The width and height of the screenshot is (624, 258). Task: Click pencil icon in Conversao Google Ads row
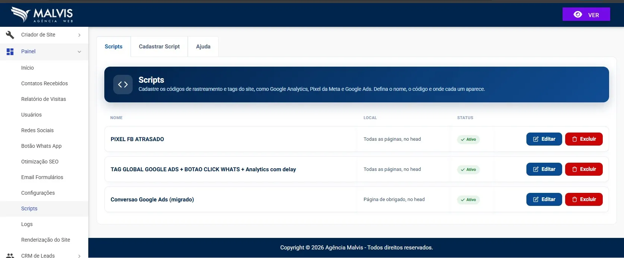coord(536,200)
